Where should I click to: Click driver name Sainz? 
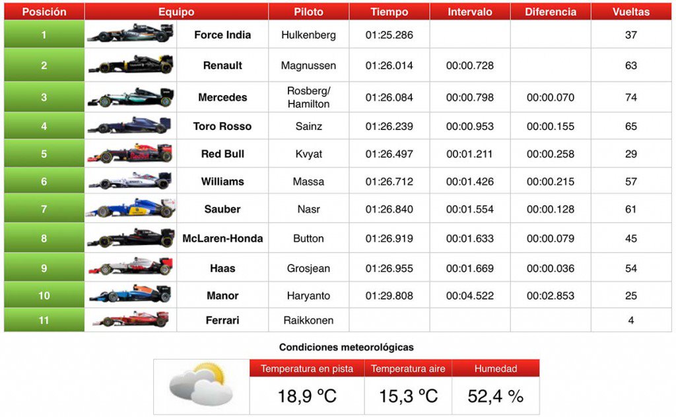click(309, 126)
